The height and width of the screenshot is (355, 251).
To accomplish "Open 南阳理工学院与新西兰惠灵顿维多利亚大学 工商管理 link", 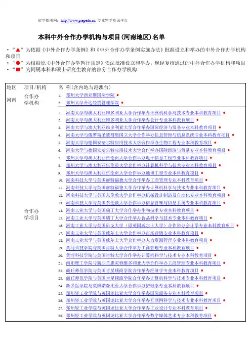I will (x=143, y=263).
